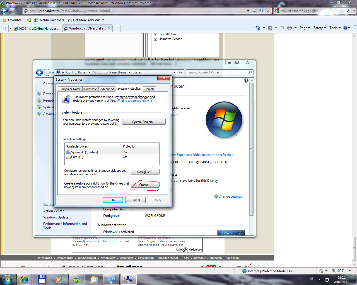This screenshot has width=357, height=285.
Task: Open the Webhelyajánló dropdown
Action: [63, 20]
